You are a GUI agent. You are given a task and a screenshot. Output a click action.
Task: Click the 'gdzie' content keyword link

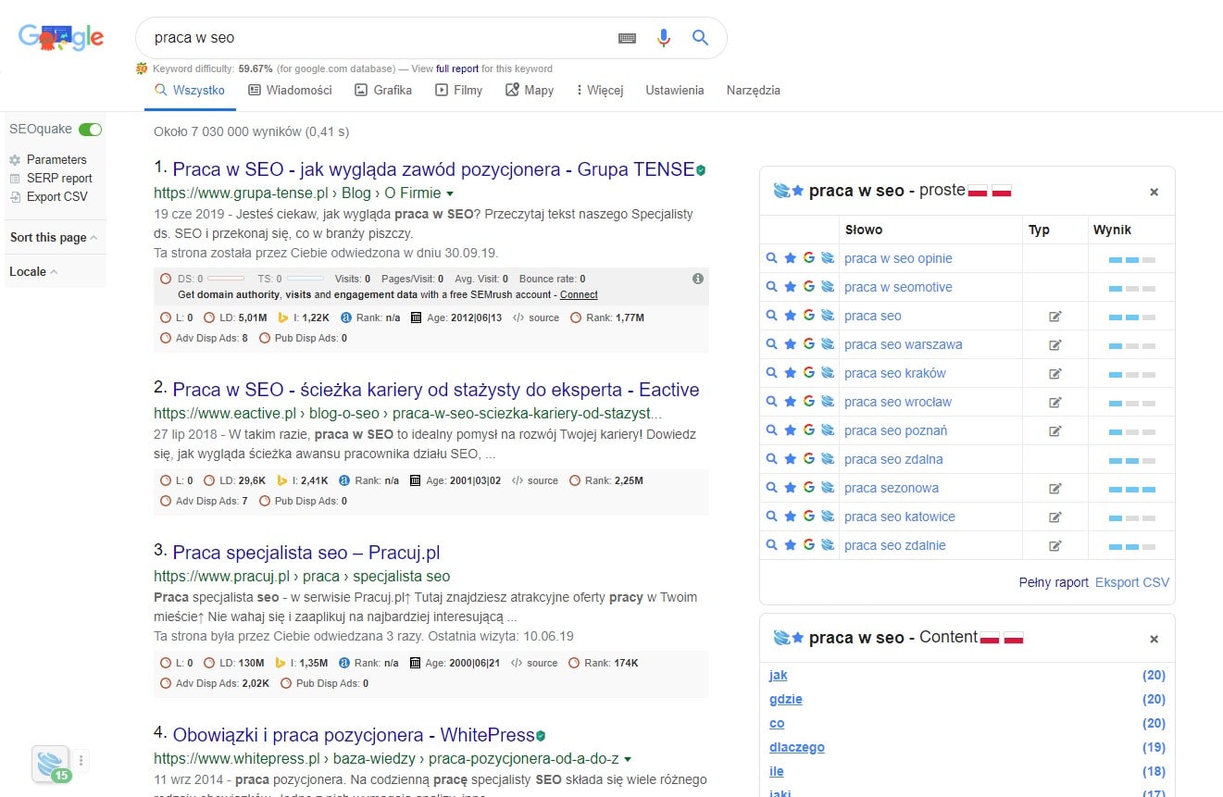click(x=786, y=699)
